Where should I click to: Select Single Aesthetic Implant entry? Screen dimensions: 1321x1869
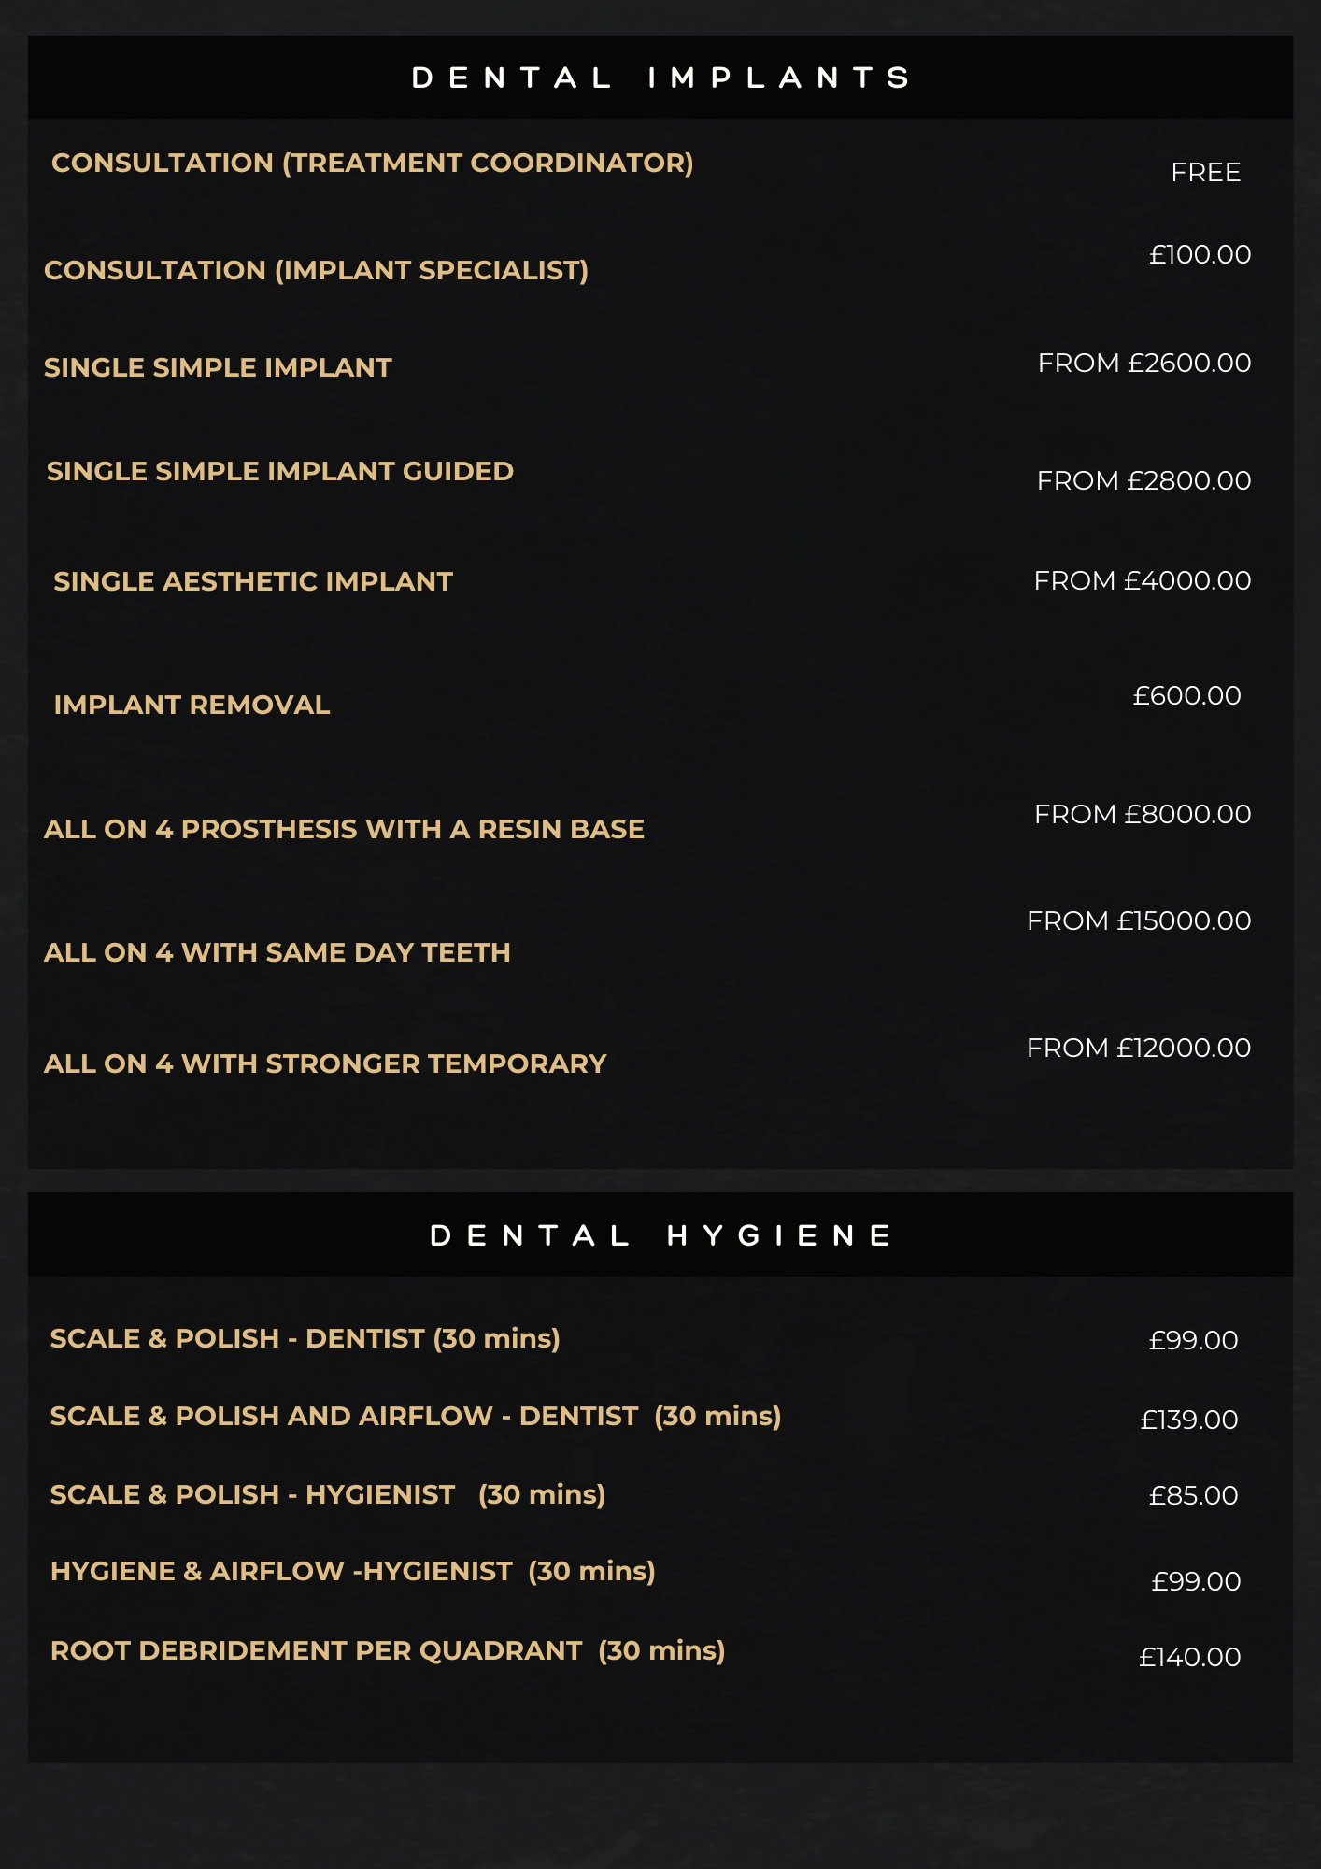point(253,581)
